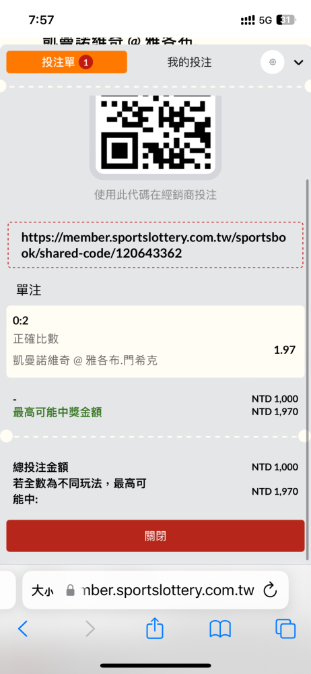Tap the Safari address bar URL
Image resolution: width=311 pixels, height=674 pixels.
point(167,590)
